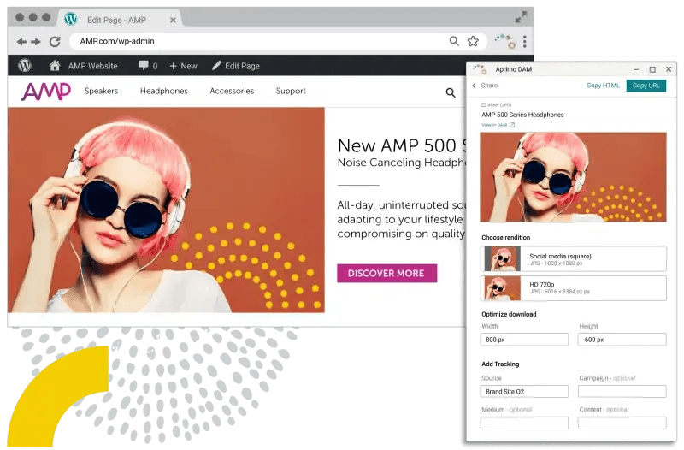Click the DISCOVER MORE button
Screen dimensions: 684x450
pos(386,273)
